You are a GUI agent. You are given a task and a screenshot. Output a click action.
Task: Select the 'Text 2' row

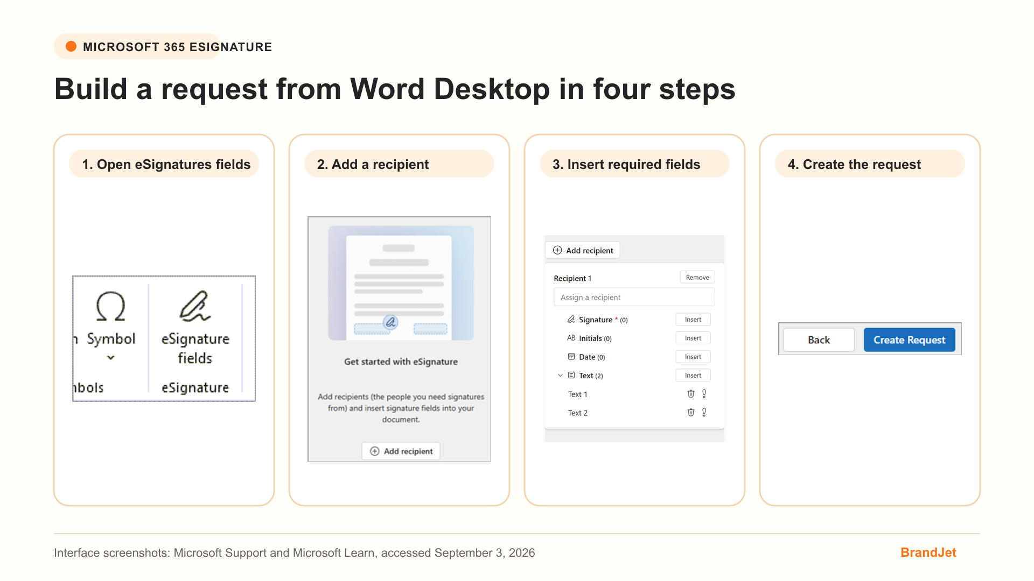[634, 413]
